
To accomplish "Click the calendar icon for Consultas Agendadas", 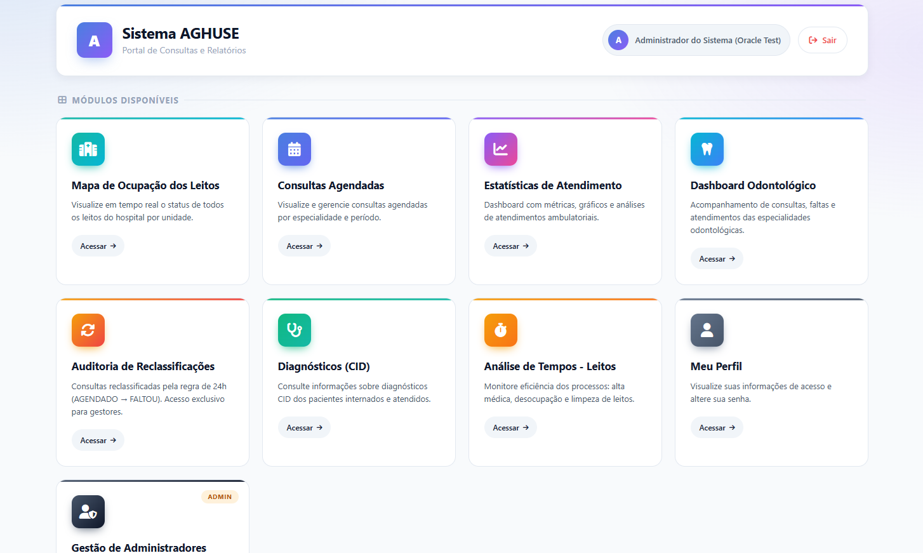I will point(295,149).
